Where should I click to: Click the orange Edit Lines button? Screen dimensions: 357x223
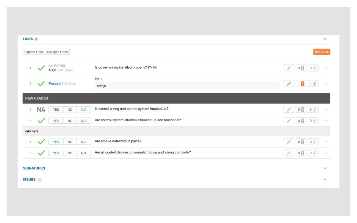click(x=322, y=52)
